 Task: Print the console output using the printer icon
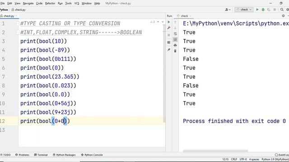pos(175,45)
